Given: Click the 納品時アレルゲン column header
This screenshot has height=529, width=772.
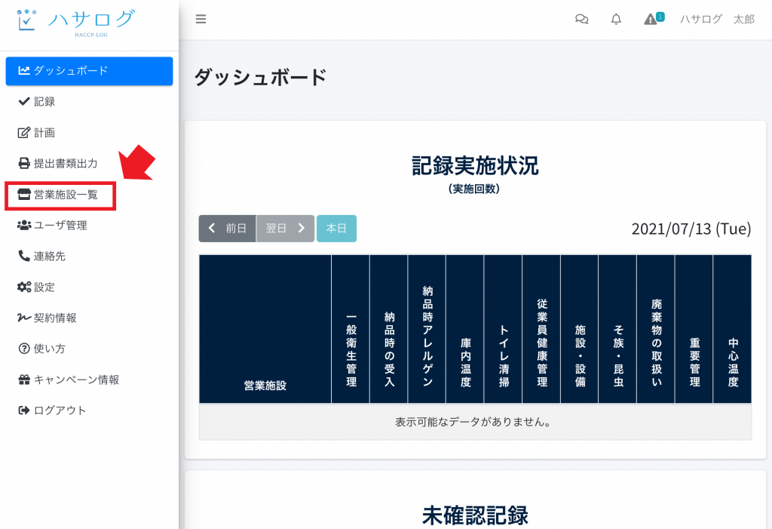Looking at the screenshot, I should pos(427,329).
